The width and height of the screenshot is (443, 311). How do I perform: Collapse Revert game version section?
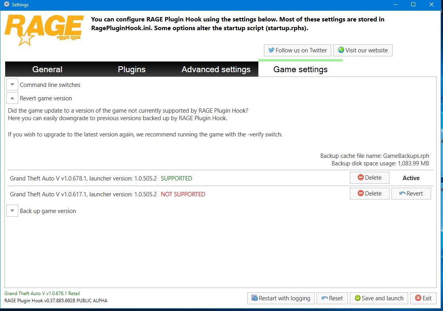pyautogui.click(x=12, y=98)
